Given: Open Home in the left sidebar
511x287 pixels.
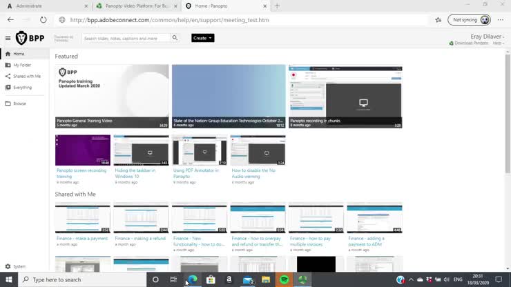Looking at the screenshot, I should [19, 54].
